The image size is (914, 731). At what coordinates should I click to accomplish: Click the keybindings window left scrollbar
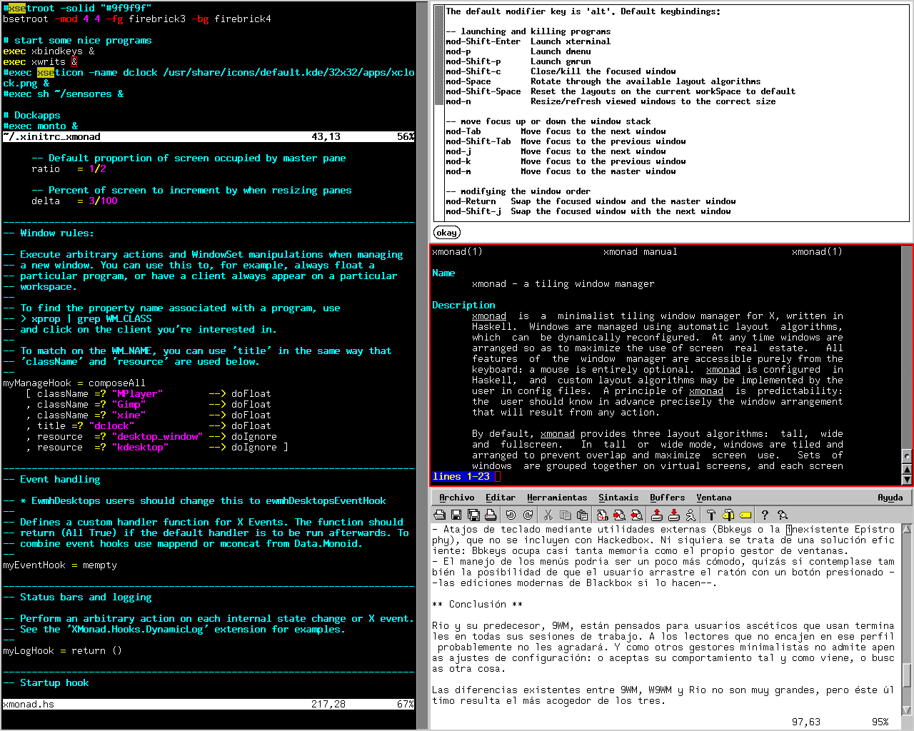click(x=439, y=114)
